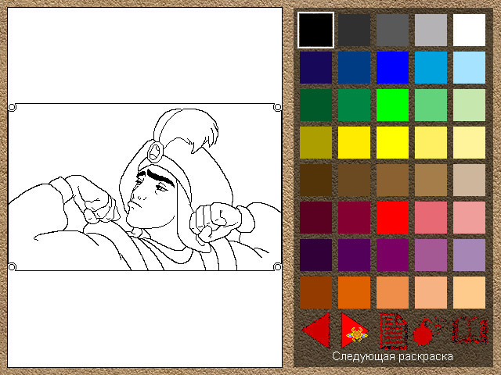Fill the feather plume on the turban

click(x=186, y=126)
